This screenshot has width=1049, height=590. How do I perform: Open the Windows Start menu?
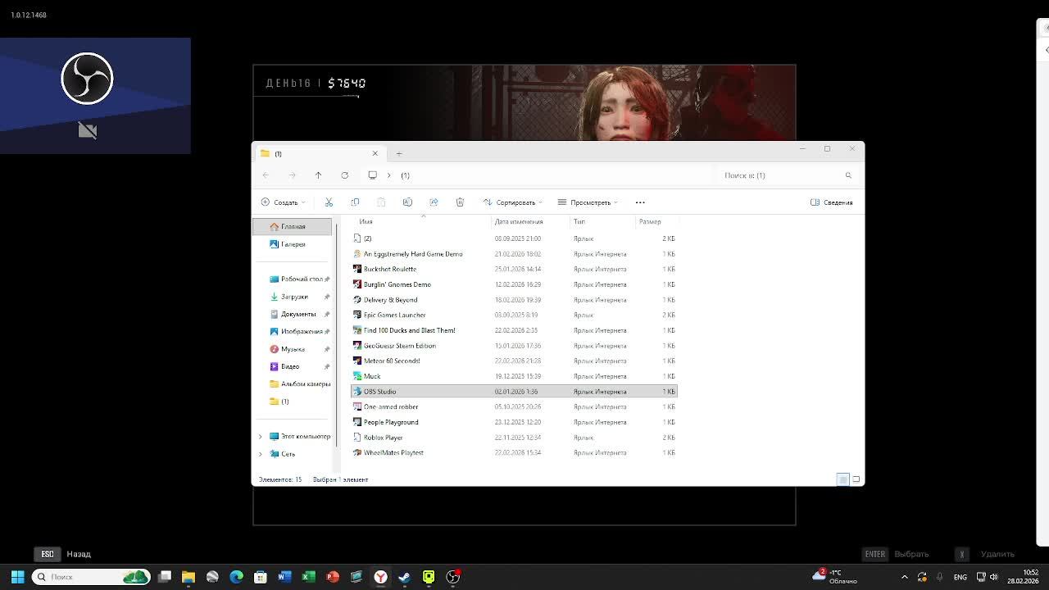click(17, 577)
